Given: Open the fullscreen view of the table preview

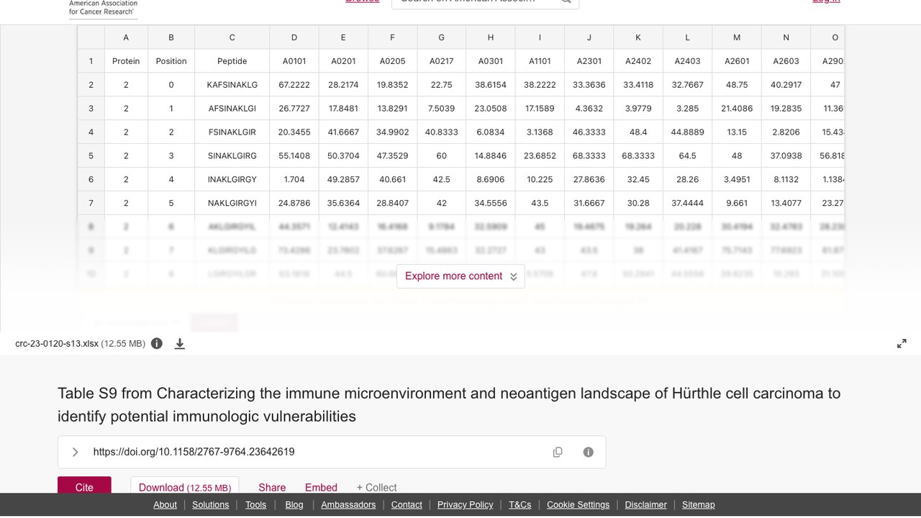Looking at the screenshot, I should pyautogui.click(x=902, y=344).
